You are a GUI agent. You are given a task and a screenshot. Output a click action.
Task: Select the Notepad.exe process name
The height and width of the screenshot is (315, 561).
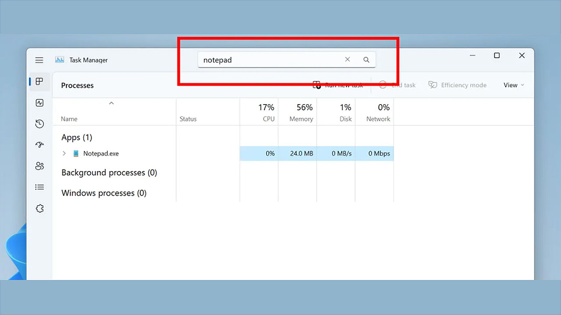point(101,154)
